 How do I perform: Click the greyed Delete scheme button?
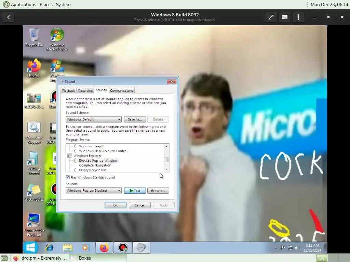point(158,119)
